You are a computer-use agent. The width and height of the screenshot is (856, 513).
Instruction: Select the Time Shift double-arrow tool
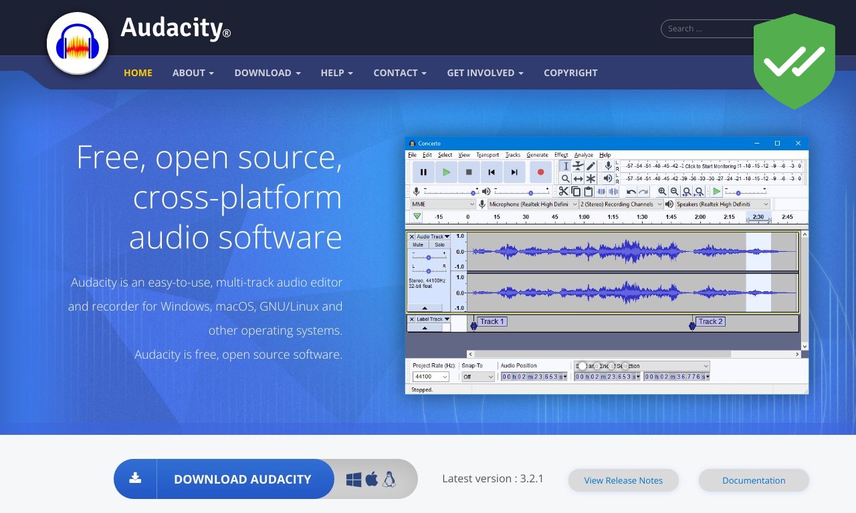(x=578, y=178)
